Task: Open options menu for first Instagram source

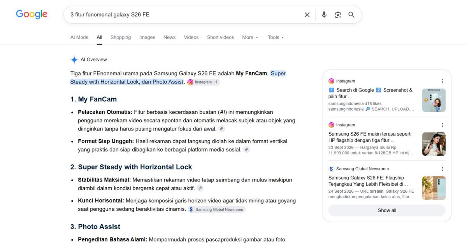Action: point(442,81)
